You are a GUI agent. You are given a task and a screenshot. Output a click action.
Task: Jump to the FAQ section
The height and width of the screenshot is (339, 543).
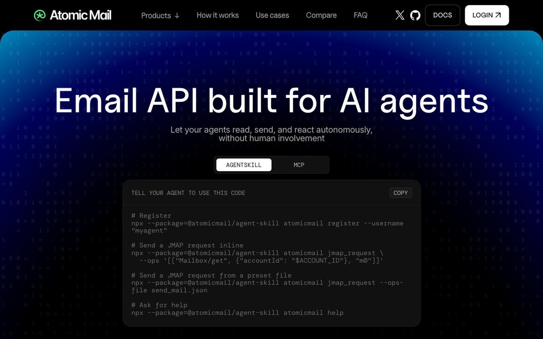click(360, 15)
